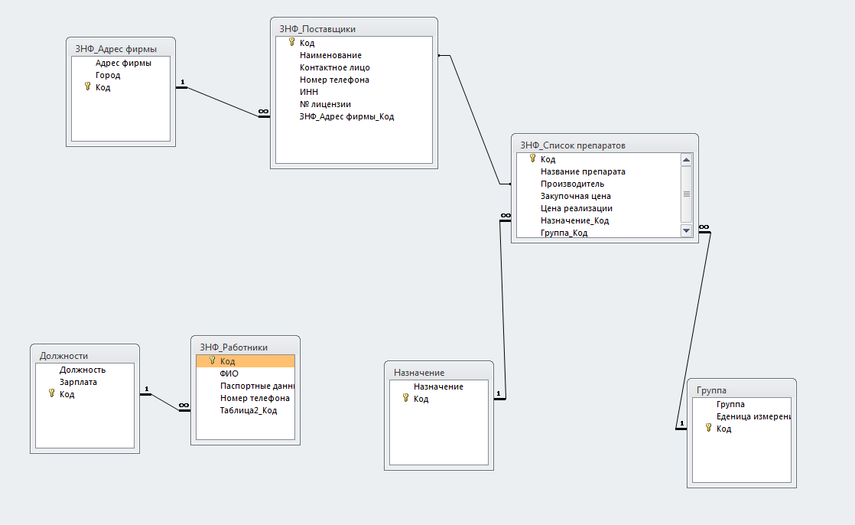Screen dimensions: 855x525
Task: Select title bar of Должности table
Action: pyautogui.click(x=85, y=355)
